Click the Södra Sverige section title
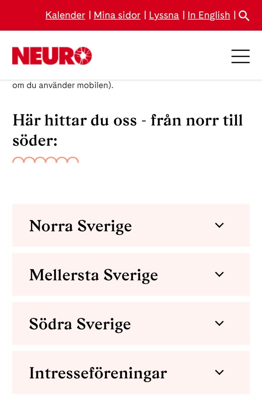 click(80, 324)
